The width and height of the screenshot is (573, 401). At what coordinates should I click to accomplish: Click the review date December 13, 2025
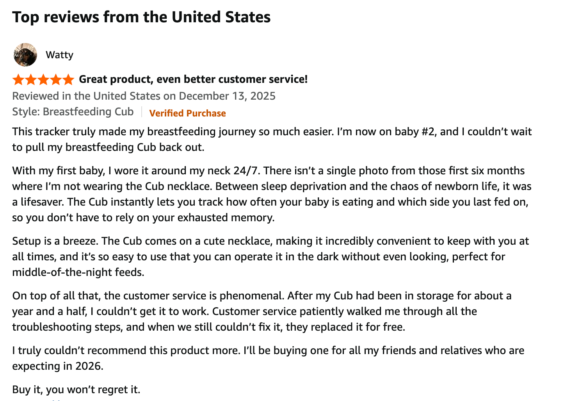[x=227, y=96]
